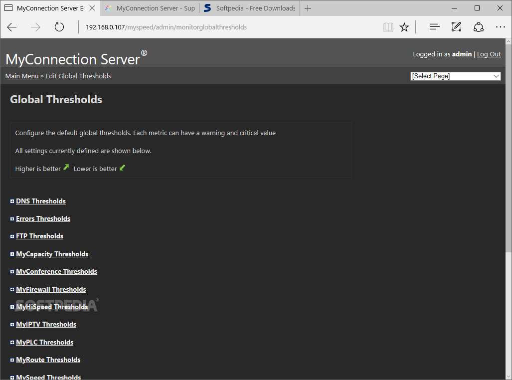
Task: Switch to Softpedia Free Downloads tab
Action: (x=250, y=8)
